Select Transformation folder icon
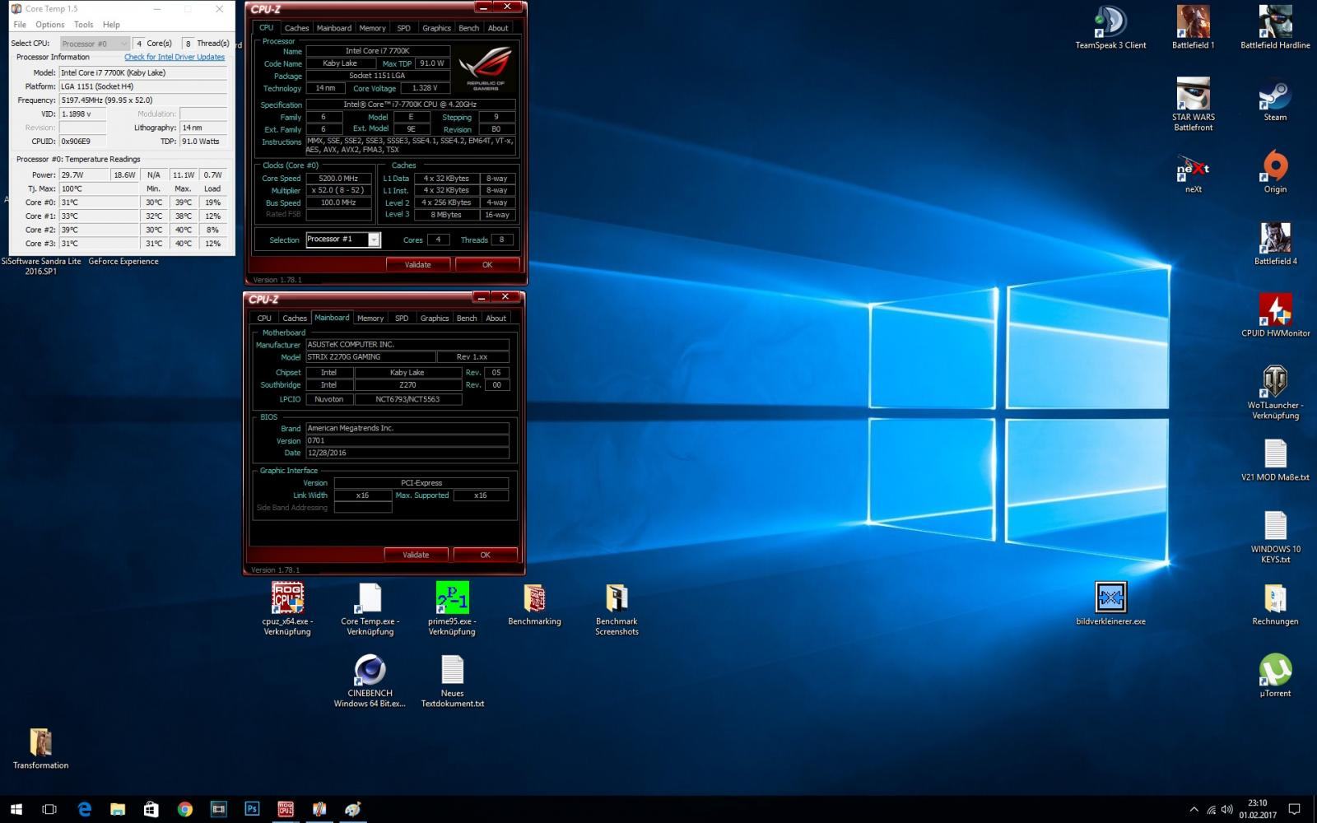 click(40, 747)
